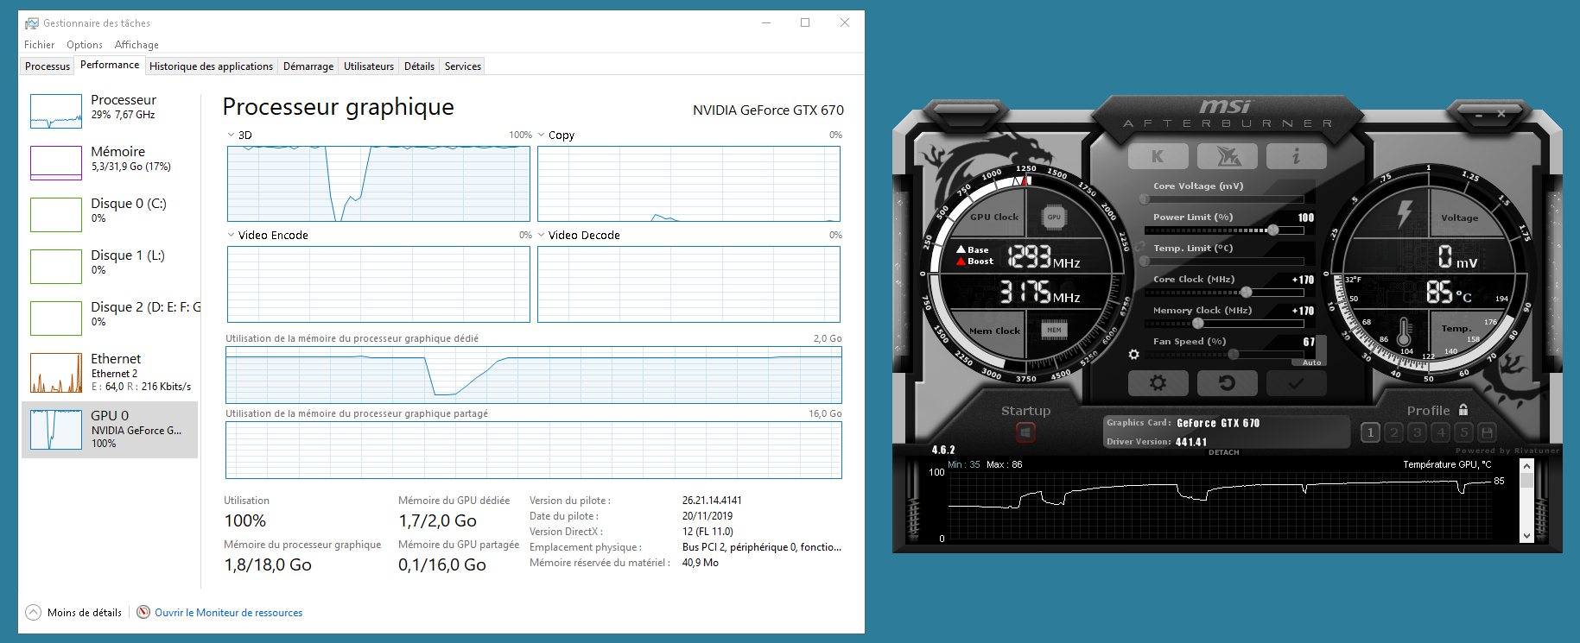Click the shared GPU memory usage graph
This screenshot has height=643, width=1580.
click(534, 450)
